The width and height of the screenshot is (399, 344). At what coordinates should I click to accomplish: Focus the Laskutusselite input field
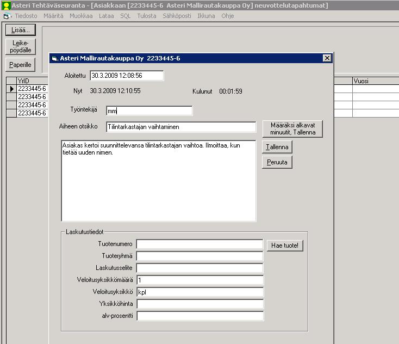click(x=199, y=268)
